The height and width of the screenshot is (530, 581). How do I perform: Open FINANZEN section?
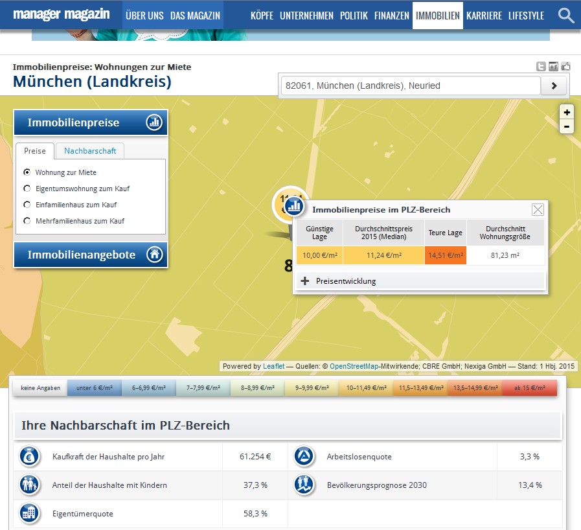point(392,16)
